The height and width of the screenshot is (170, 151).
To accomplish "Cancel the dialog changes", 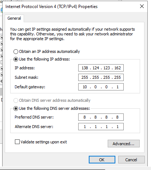I will click(x=131, y=160).
